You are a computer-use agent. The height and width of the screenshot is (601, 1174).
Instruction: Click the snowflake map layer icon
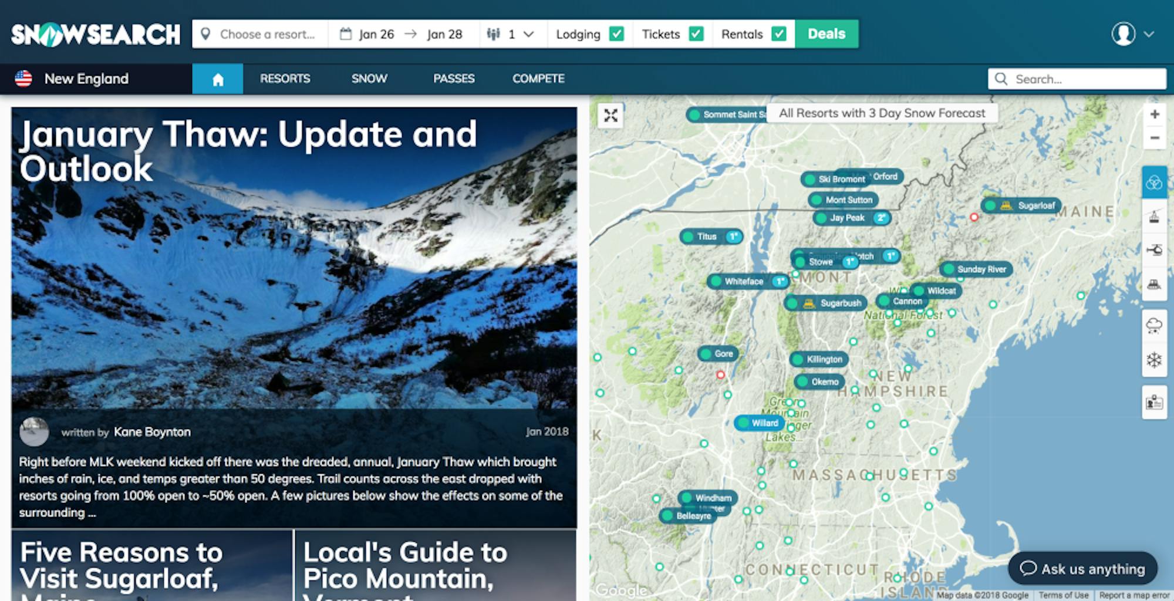(1153, 360)
